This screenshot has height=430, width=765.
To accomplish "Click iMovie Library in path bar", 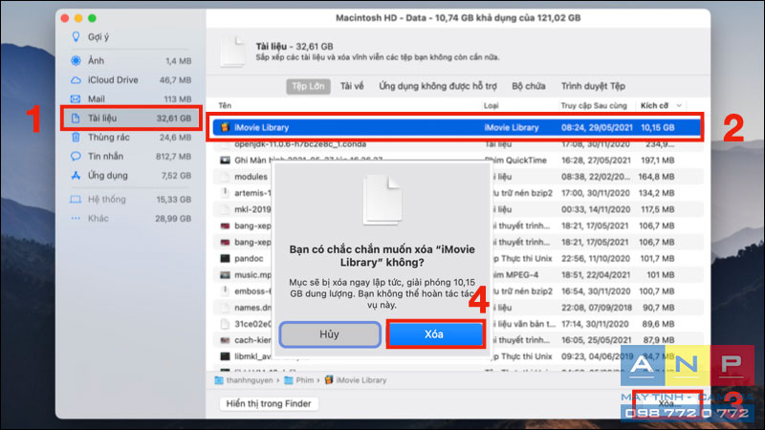I will (x=356, y=380).
